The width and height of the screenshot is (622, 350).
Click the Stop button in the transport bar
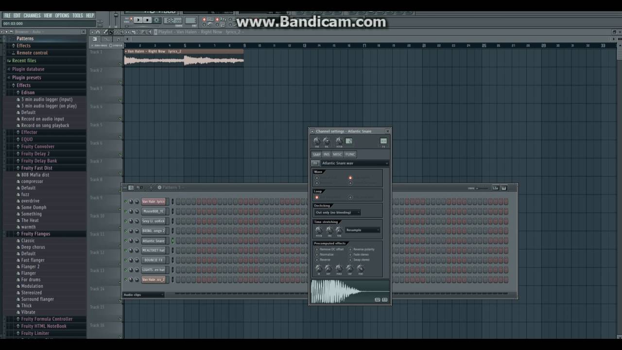(x=147, y=20)
